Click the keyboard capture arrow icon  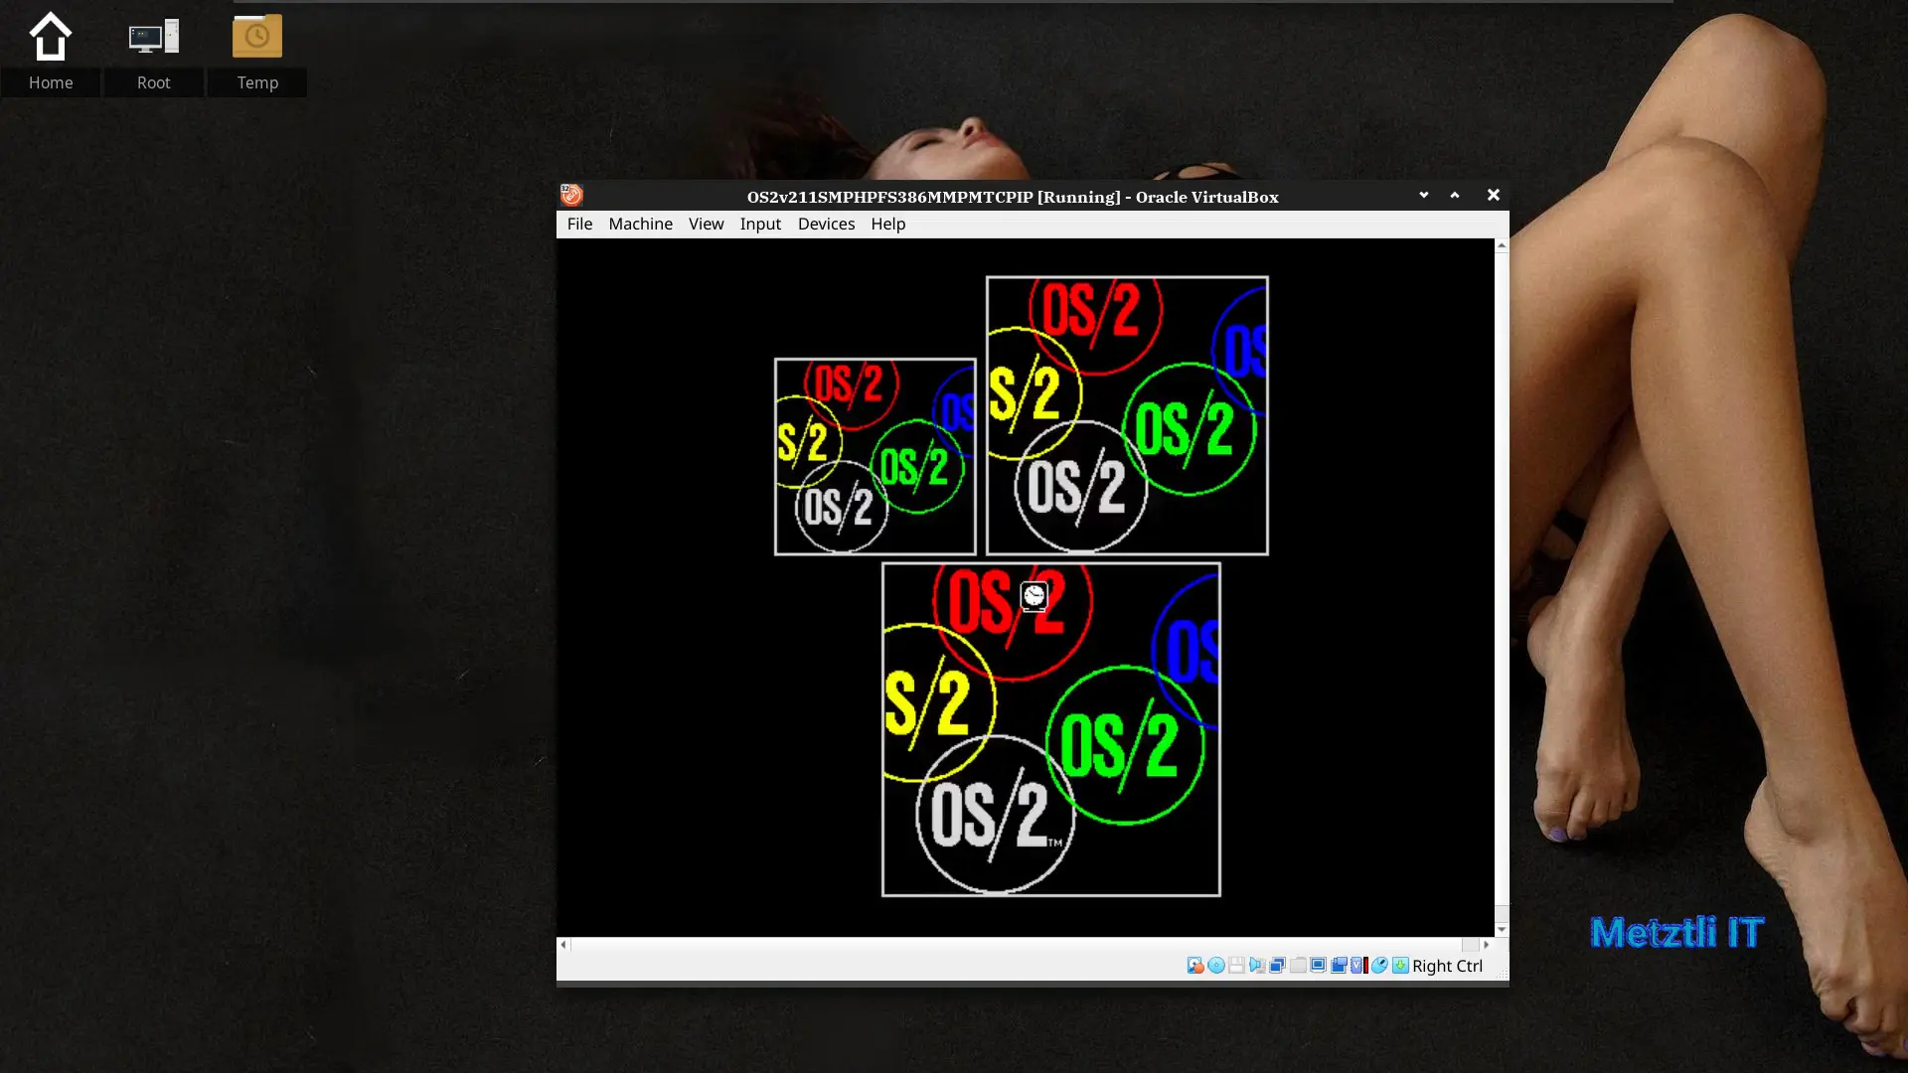pos(1400,966)
